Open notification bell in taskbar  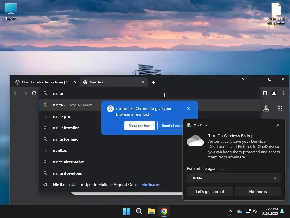pos(282,211)
